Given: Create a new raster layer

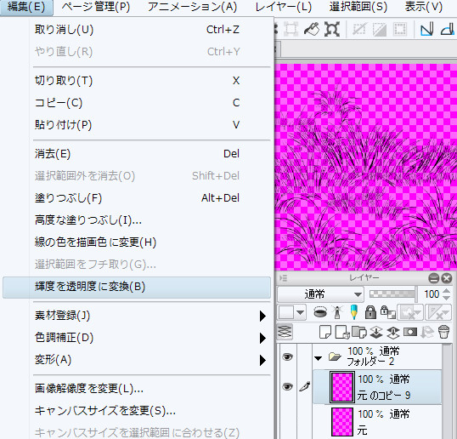Looking at the screenshot, I should pyautogui.click(x=325, y=332).
